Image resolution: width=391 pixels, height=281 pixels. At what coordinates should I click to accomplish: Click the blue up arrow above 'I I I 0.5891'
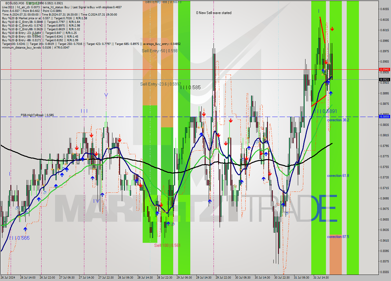click(331, 93)
